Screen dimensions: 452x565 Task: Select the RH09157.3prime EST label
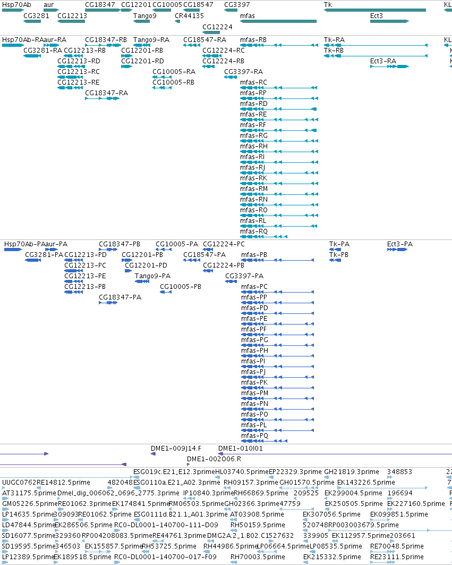click(251, 483)
